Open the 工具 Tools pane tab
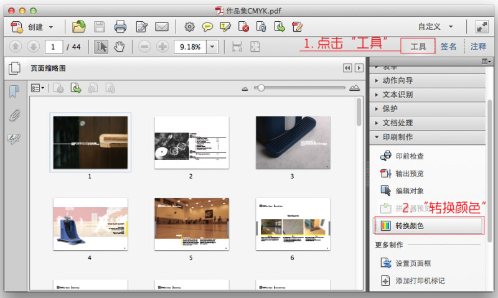 coord(418,47)
